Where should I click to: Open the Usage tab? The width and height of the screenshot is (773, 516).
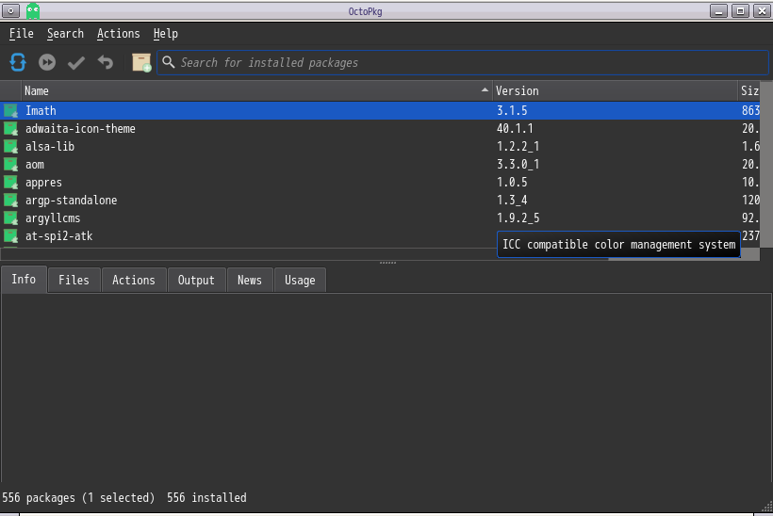click(300, 281)
